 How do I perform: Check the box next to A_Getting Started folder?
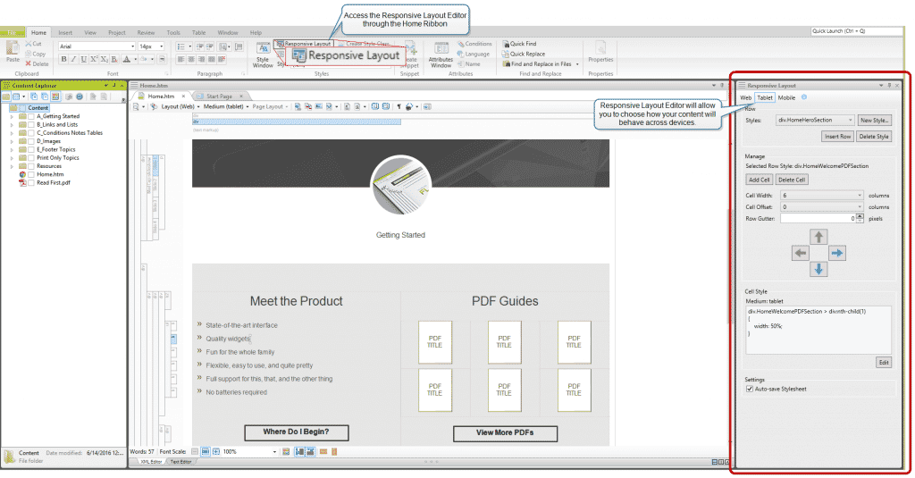pos(31,116)
